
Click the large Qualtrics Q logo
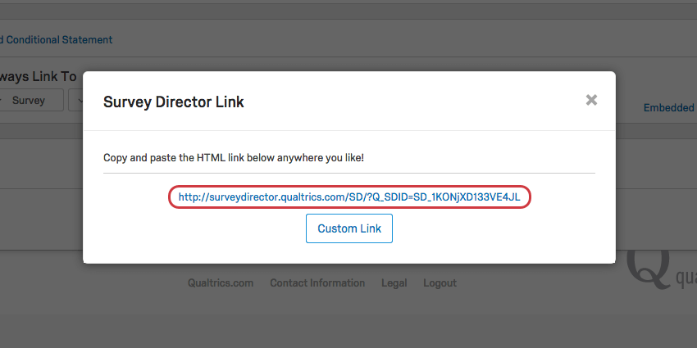[x=648, y=269]
